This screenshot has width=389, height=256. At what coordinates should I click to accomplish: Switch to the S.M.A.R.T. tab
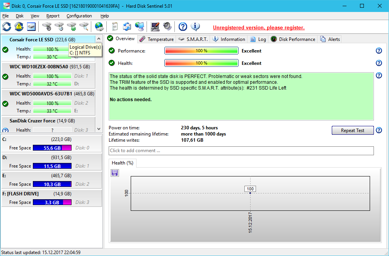coord(193,39)
